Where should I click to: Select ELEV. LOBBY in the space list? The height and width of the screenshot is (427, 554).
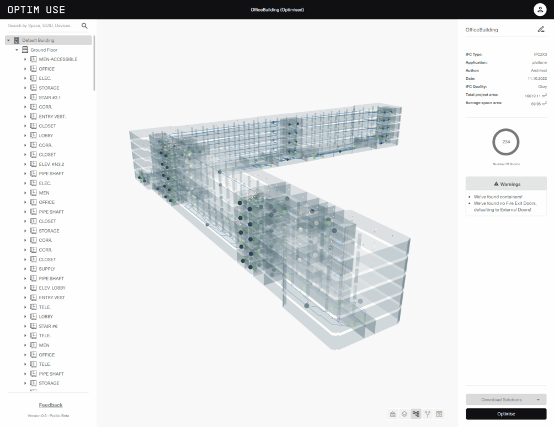click(52, 288)
